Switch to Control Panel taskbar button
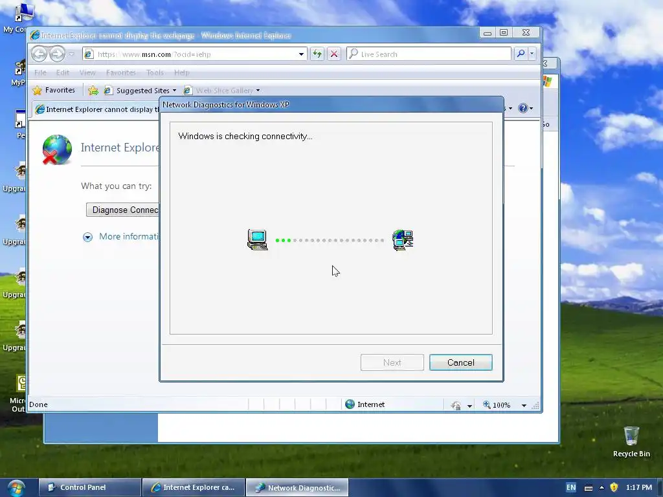Image resolution: width=663 pixels, height=497 pixels. [x=90, y=487]
